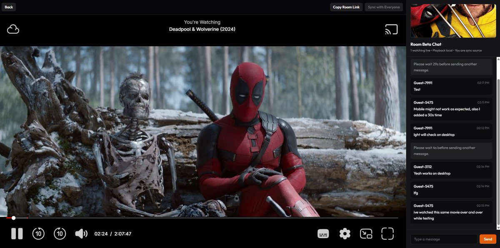
Task: Click the chat message input field
Action: coord(444,239)
